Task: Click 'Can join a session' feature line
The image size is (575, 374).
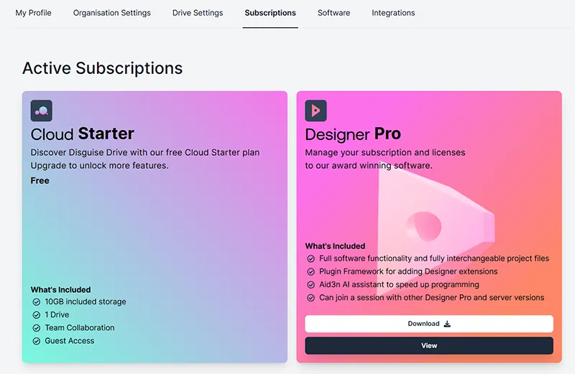Action: click(x=432, y=297)
